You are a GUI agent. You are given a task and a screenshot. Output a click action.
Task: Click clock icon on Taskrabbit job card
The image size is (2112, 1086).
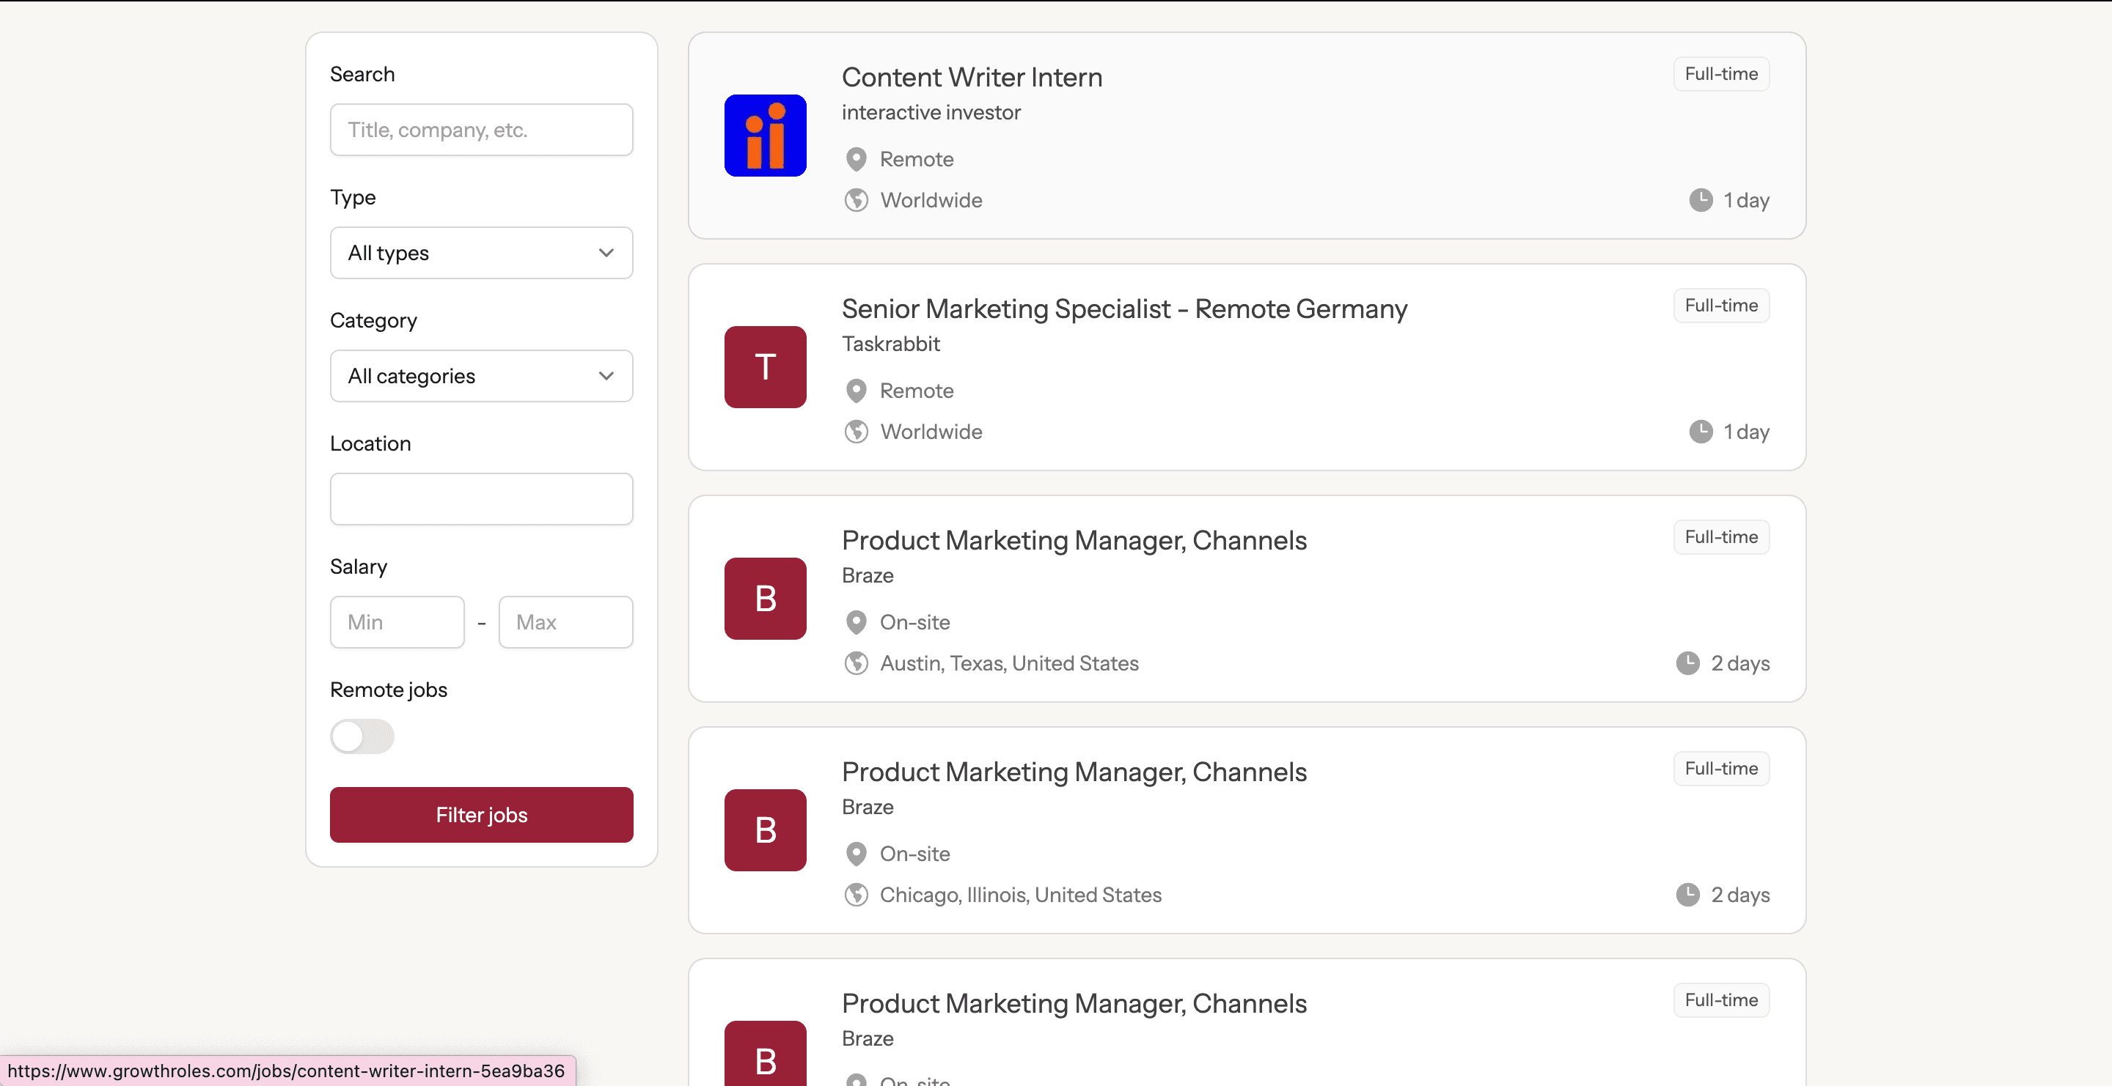click(1701, 432)
